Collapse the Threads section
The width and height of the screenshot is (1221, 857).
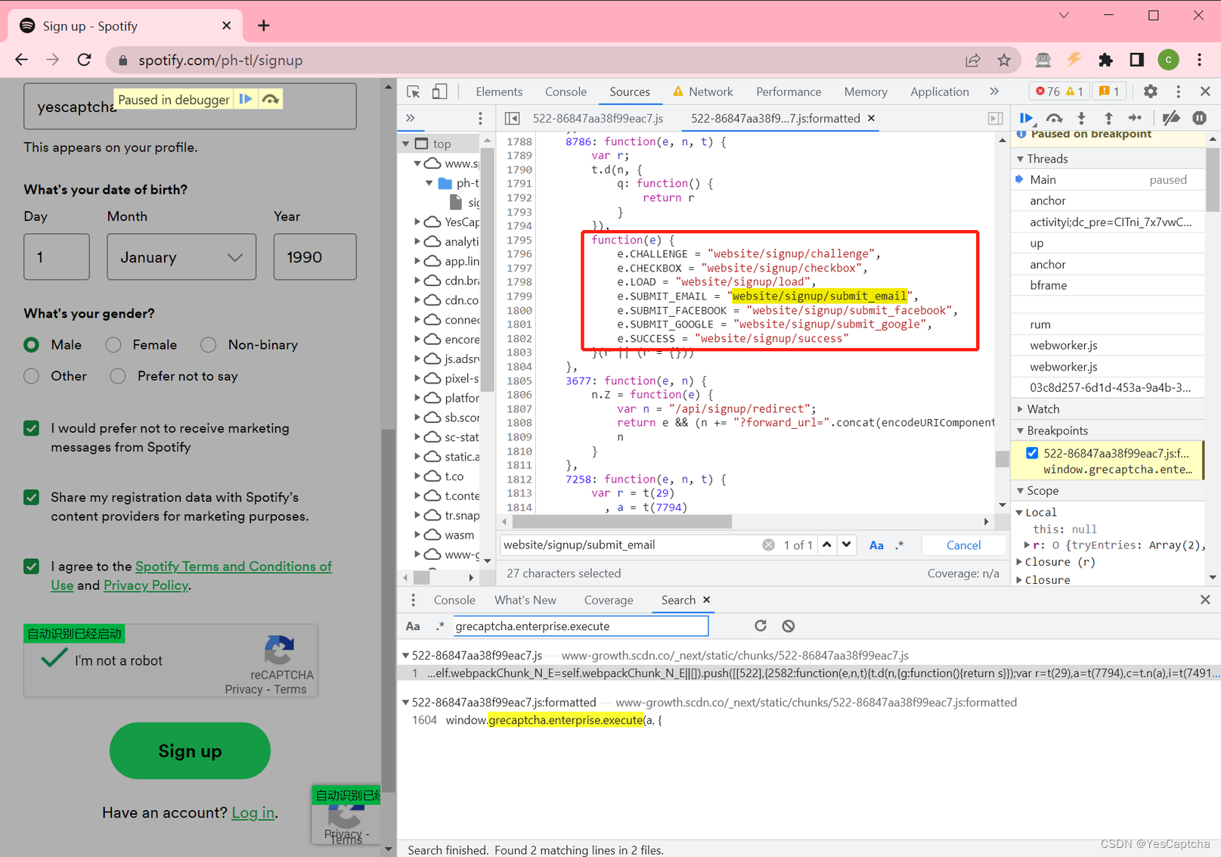click(x=1021, y=159)
